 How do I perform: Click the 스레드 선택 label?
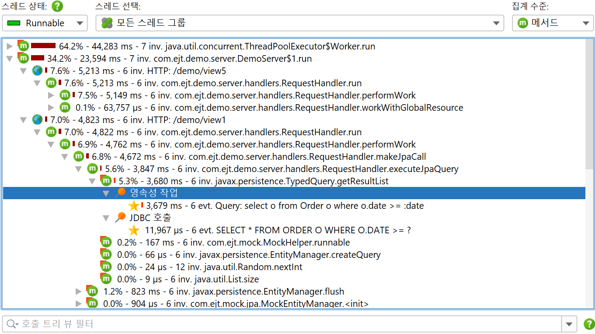click(118, 6)
